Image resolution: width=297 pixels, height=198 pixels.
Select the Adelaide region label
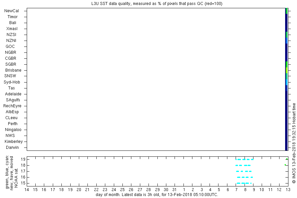(x=13, y=94)
